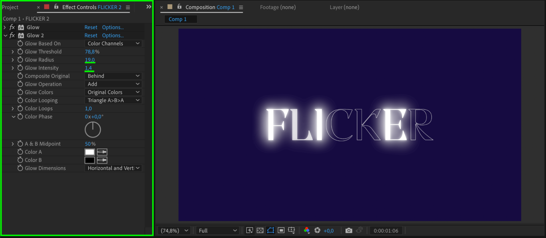Screen dimensions: 546x238
Task: Click the Glow Based On stopwatch
Action: point(20,43)
